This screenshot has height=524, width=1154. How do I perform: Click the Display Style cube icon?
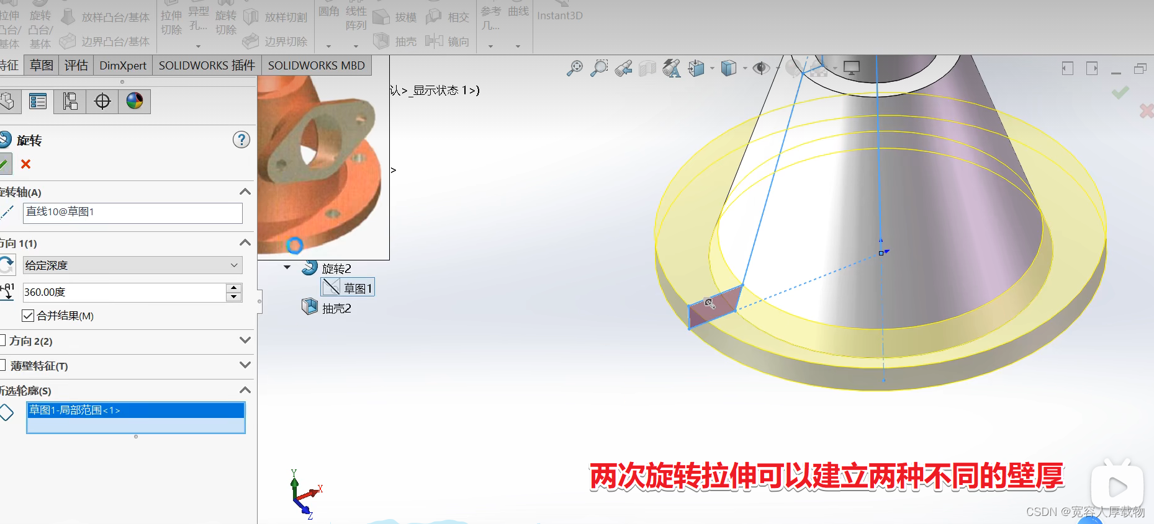pyautogui.click(x=729, y=68)
